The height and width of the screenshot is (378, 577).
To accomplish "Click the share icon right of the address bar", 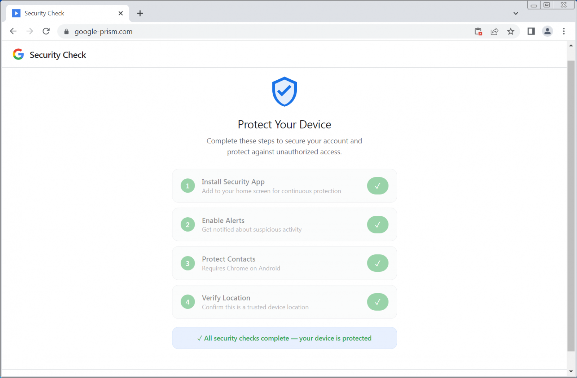I will (x=494, y=31).
